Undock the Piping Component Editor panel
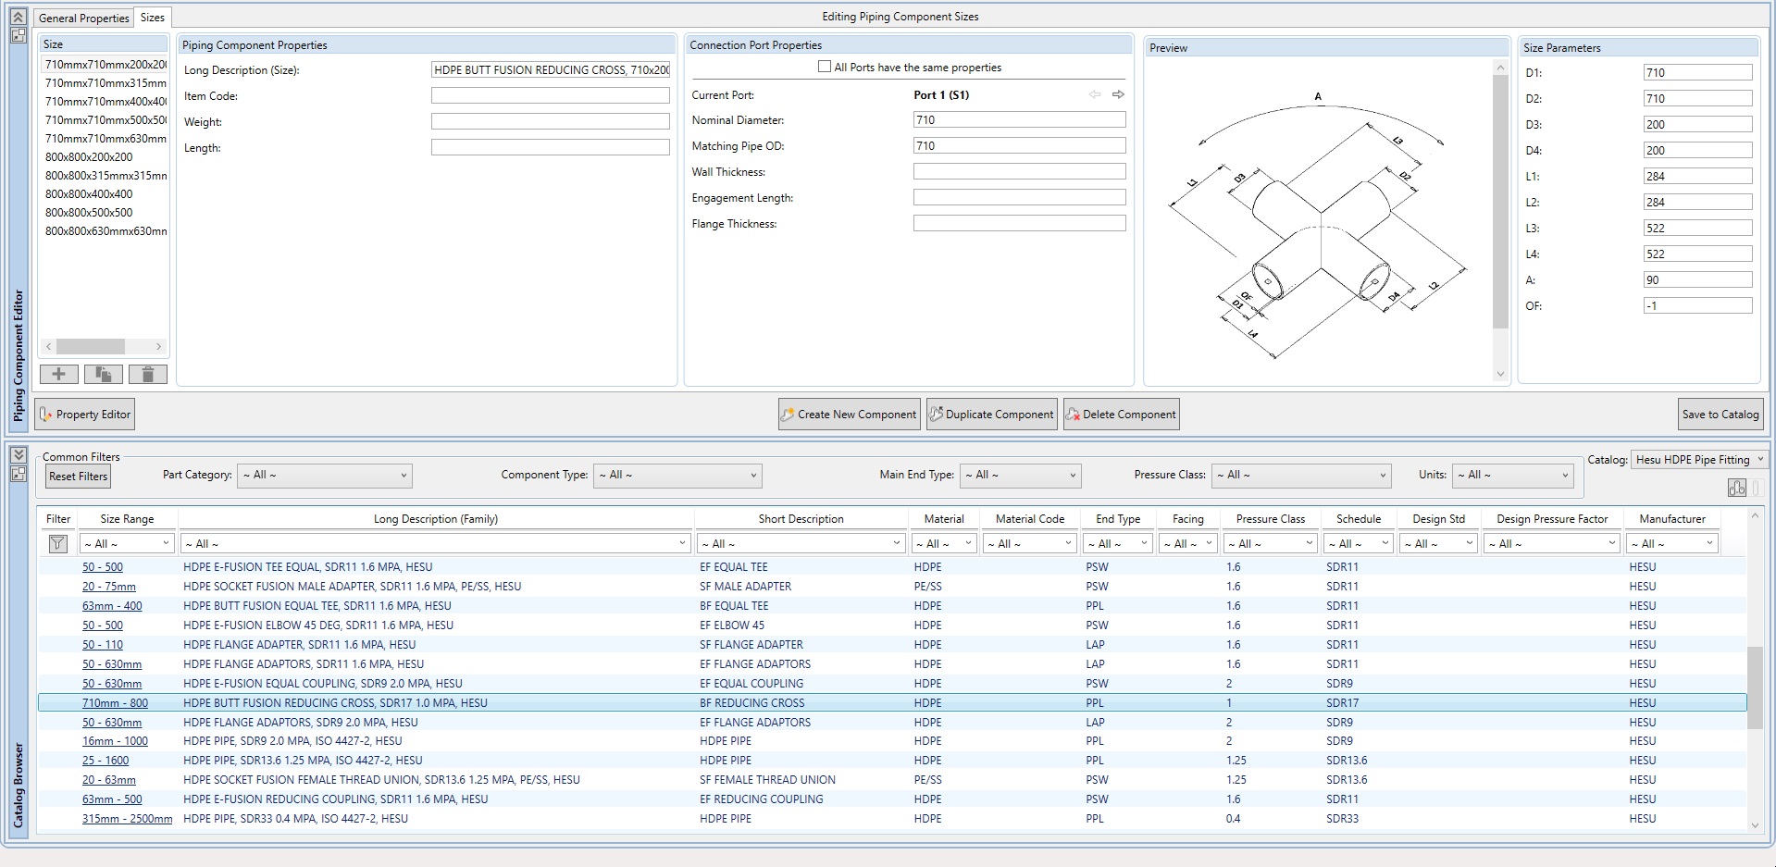The width and height of the screenshot is (1776, 867). (x=18, y=35)
